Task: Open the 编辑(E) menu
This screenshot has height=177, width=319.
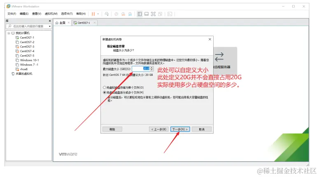Action: point(24,14)
